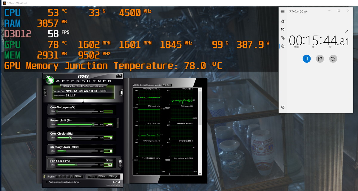Click the Fan Speed value field showing 63
The height and width of the screenshot is (191, 358).
tap(108, 165)
